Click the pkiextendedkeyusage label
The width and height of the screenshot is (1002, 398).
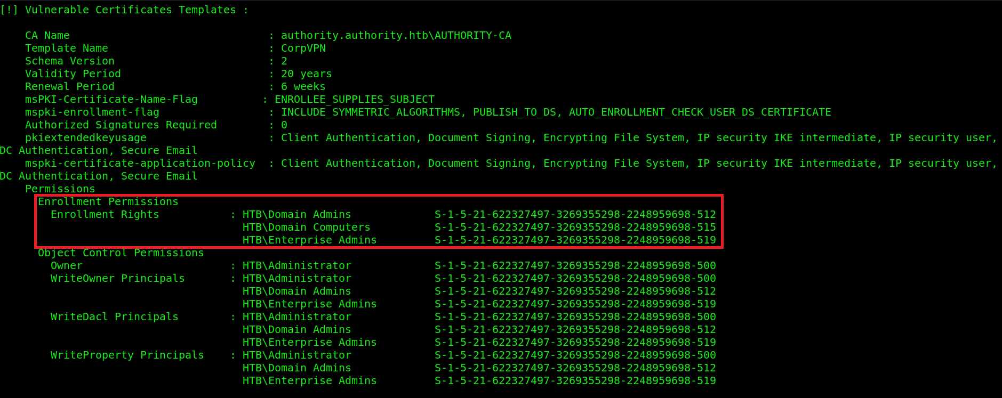[85, 138]
